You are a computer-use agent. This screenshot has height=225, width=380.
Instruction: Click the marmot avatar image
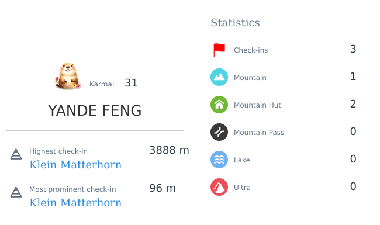(68, 77)
